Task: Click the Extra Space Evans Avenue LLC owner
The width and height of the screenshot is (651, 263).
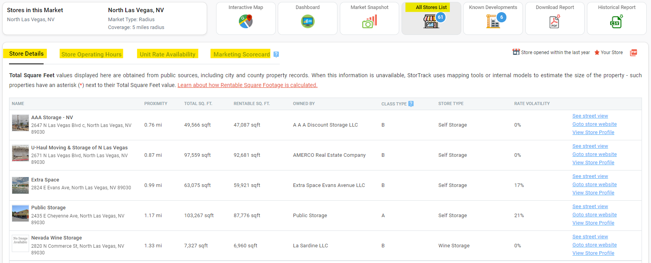Action: tap(329, 185)
